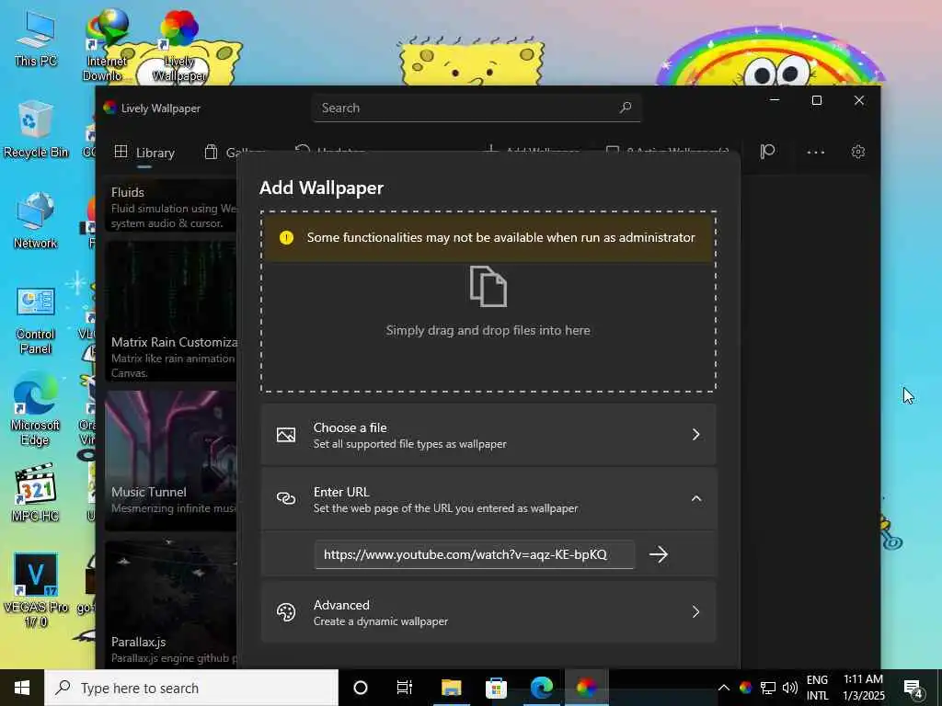Click ENG INTL language indicator
The height and width of the screenshot is (706, 942).
817,688
